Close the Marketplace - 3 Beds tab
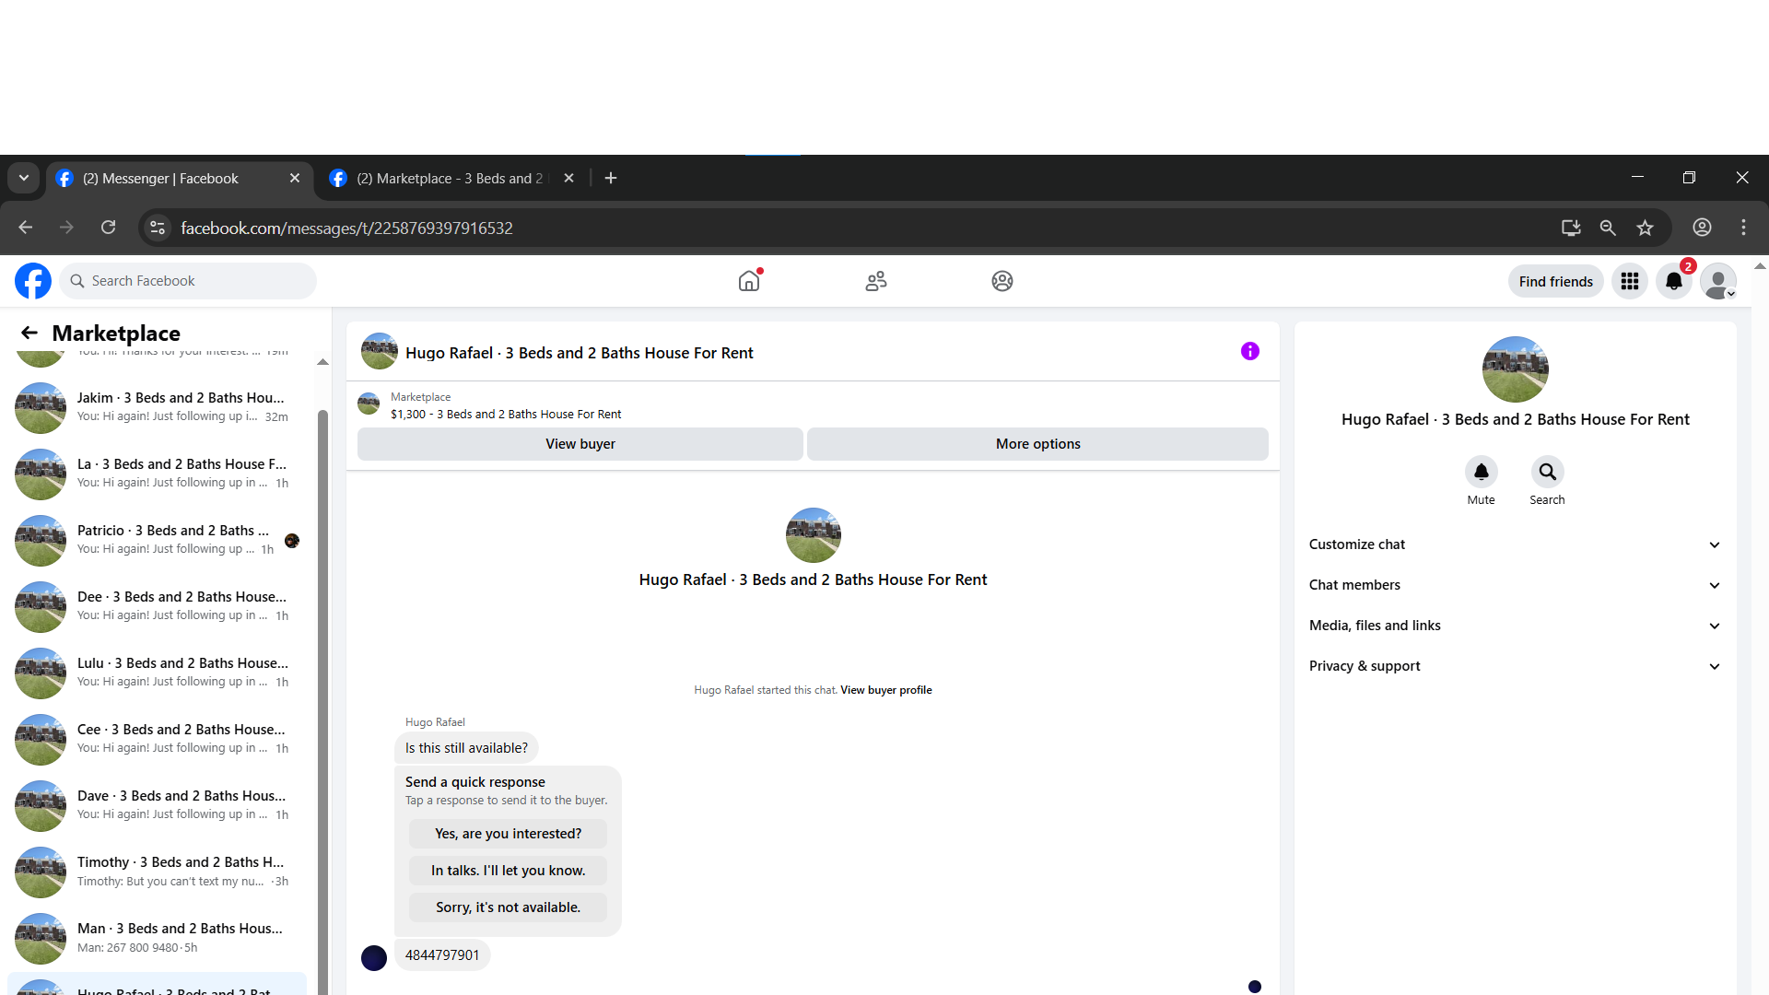 point(568,178)
